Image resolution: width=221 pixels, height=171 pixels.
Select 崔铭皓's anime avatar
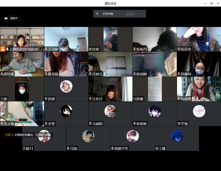pos(154,111)
